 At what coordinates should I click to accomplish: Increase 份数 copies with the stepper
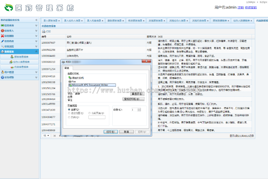pyautogui.click(x=139, y=109)
